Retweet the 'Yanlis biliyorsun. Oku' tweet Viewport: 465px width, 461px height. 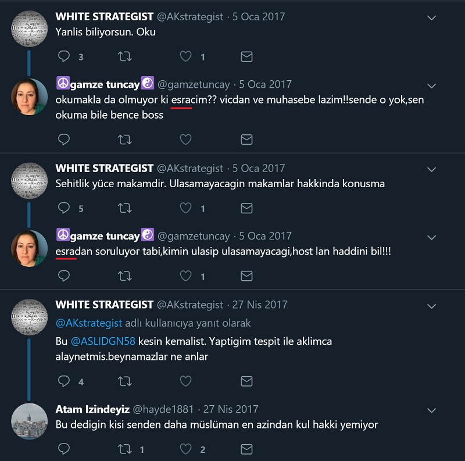click(x=124, y=56)
